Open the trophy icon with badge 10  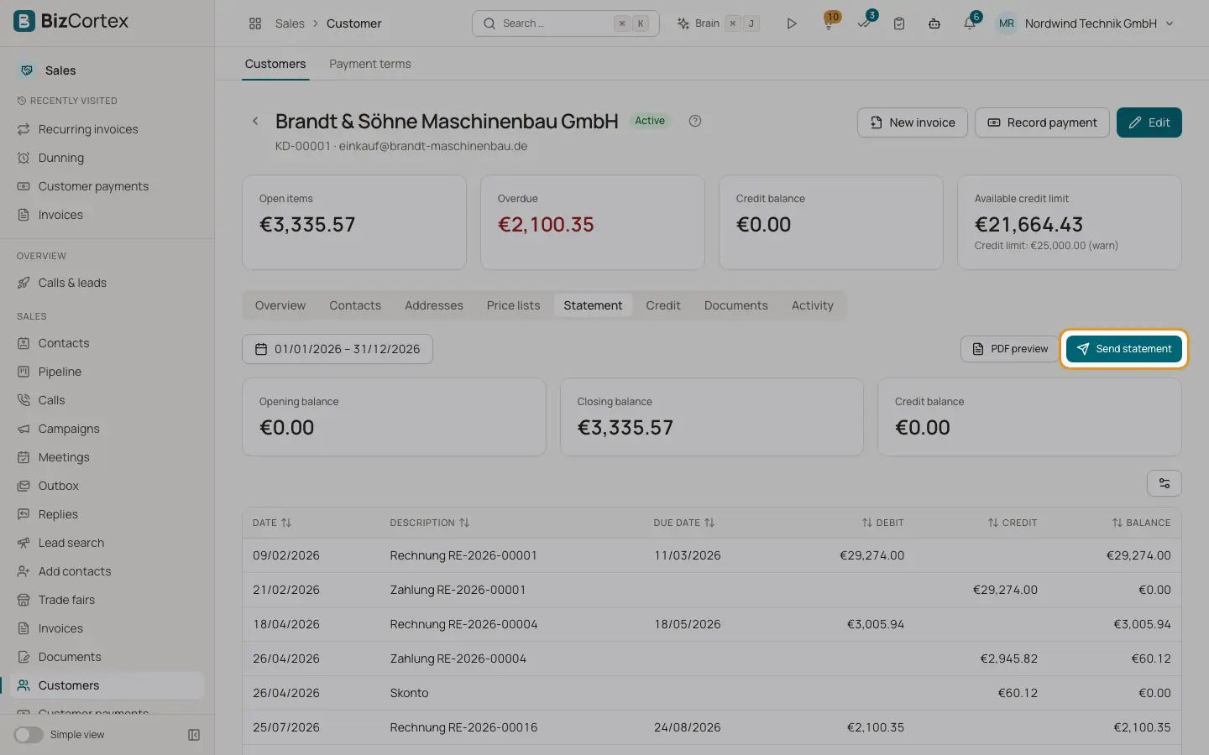point(829,23)
